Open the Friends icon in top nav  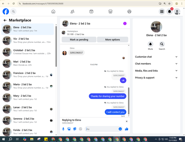(x=73, y=11)
